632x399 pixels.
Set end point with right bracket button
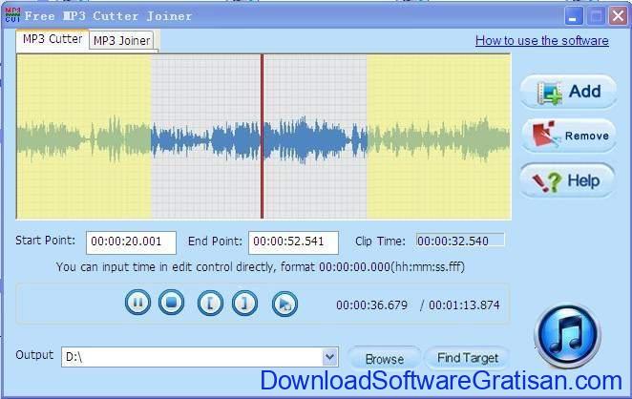click(244, 304)
